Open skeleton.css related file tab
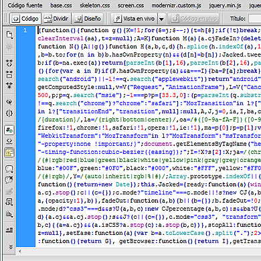This screenshot has width=261, height=261. (95, 5)
